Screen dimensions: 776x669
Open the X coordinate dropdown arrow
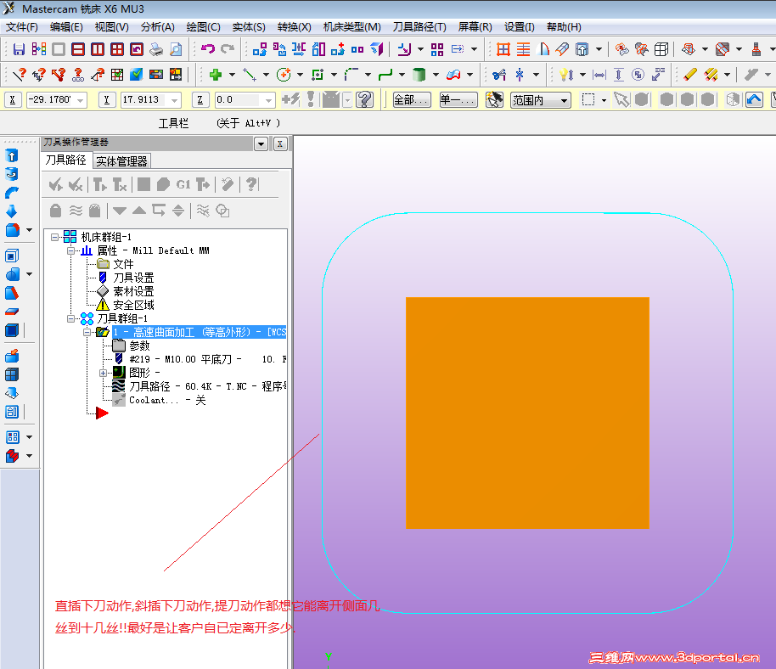pyautogui.click(x=80, y=101)
